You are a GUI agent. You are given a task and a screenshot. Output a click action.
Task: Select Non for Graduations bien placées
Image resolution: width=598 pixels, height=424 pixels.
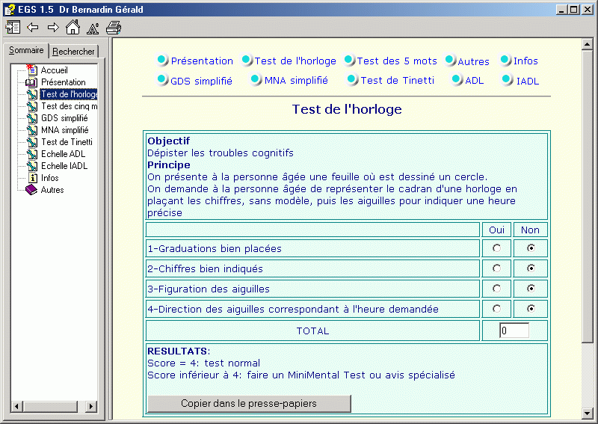[x=531, y=248]
